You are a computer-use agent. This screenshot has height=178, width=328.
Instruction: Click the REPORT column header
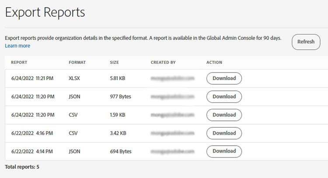[x=19, y=63]
